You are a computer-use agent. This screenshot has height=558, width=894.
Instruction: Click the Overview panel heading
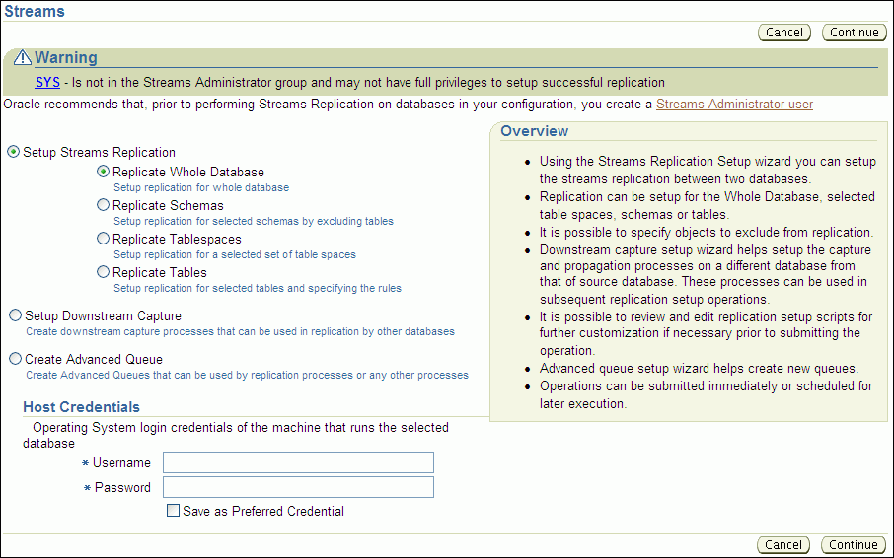coord(534,131)
